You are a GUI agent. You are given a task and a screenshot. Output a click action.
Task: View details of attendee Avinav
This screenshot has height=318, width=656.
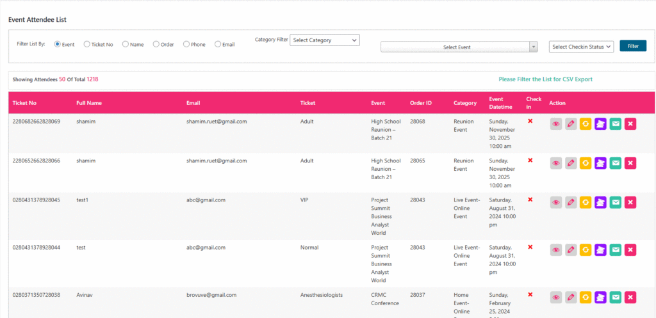[x=556, y=298]
